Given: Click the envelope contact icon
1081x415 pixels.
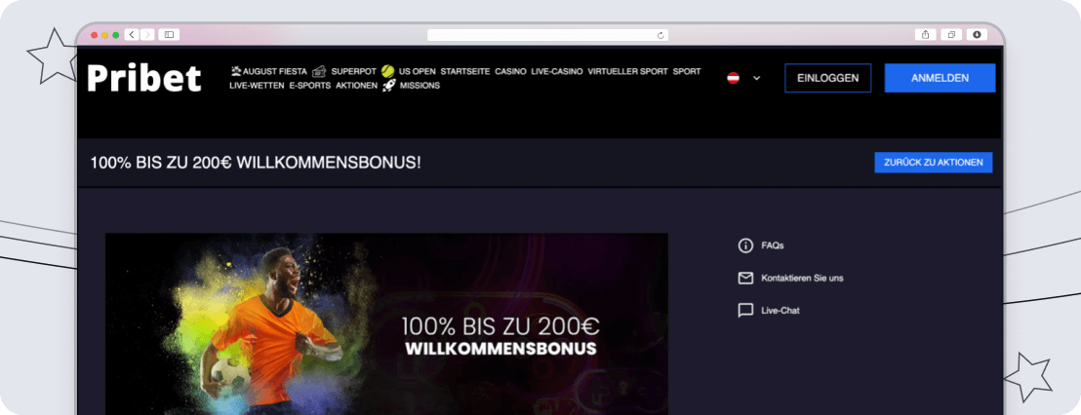Looking at the screenshot, I should click(745, 278).
